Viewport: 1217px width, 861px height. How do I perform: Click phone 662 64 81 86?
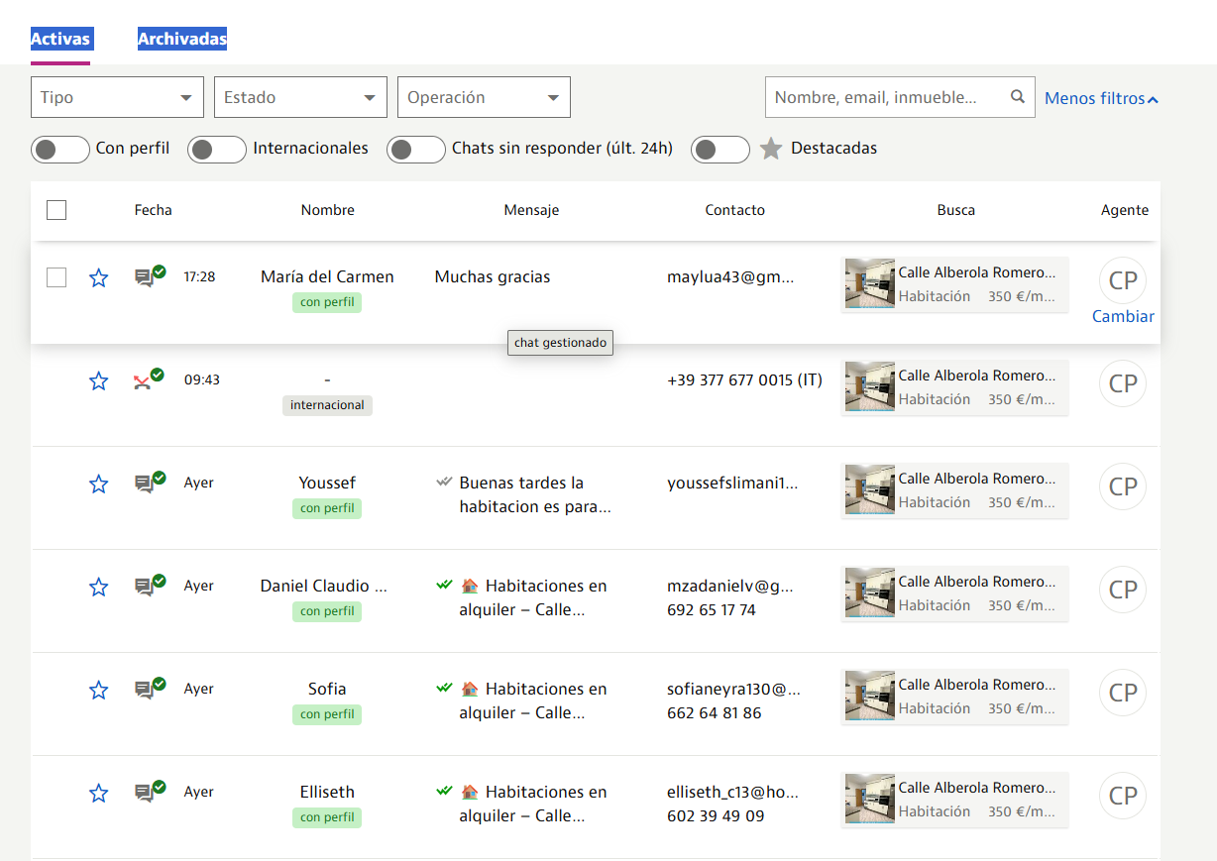(715, 713)
